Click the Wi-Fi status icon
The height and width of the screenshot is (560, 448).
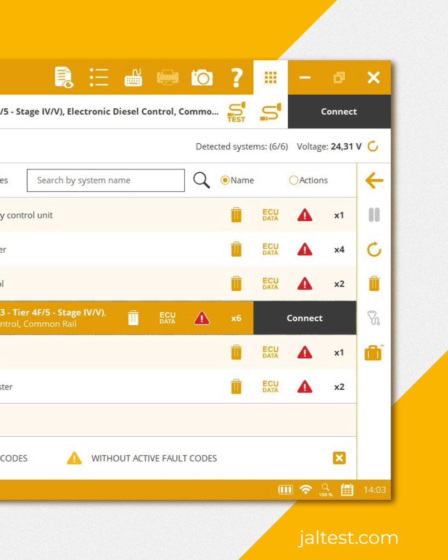pyautogui.click(x=306, y=490)
